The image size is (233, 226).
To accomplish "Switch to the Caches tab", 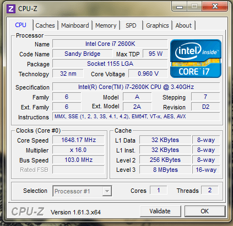I will click(45, 25).
